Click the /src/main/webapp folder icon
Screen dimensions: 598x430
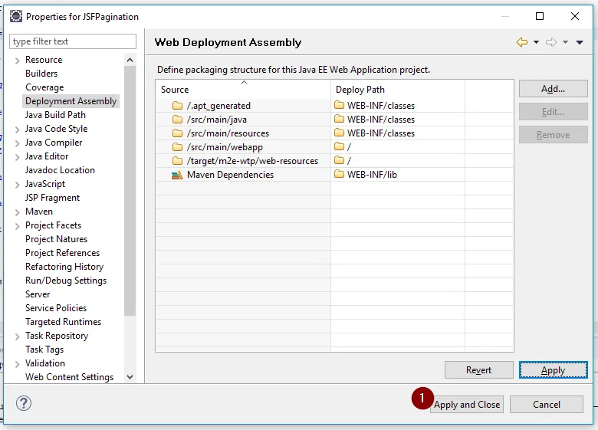(177, 147)
